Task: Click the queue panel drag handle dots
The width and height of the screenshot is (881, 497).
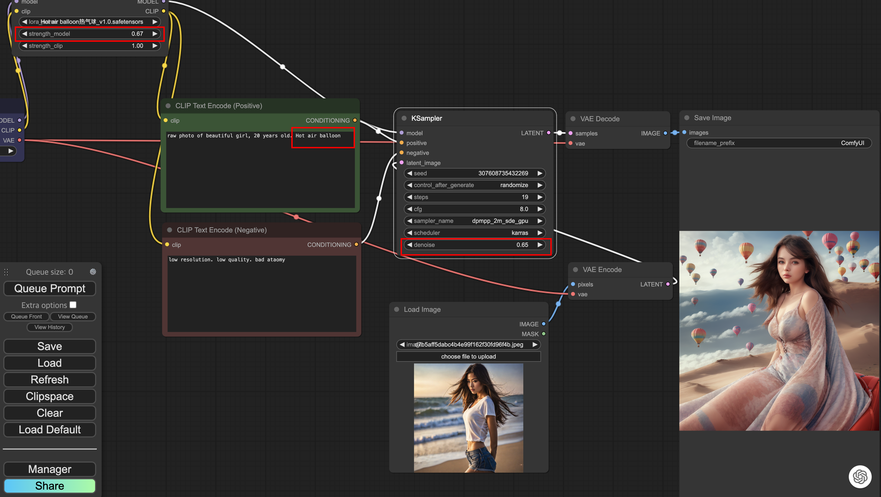Action: click(x=6, y=272)
